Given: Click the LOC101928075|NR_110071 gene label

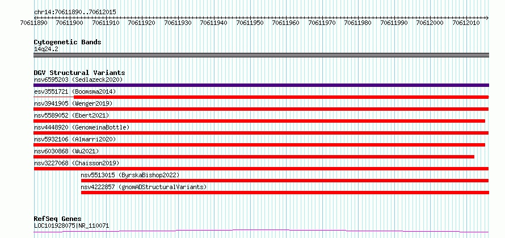Looking at the screenshot, I should pyautogui.click(x=71, y=226).
